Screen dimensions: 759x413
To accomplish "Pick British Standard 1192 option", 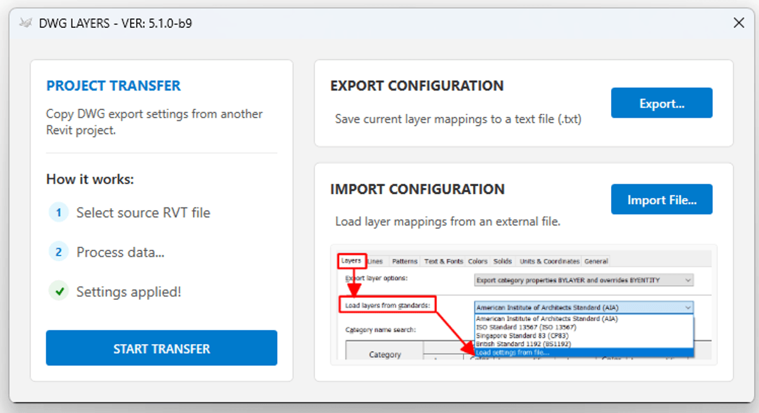I will click(523, 344).
